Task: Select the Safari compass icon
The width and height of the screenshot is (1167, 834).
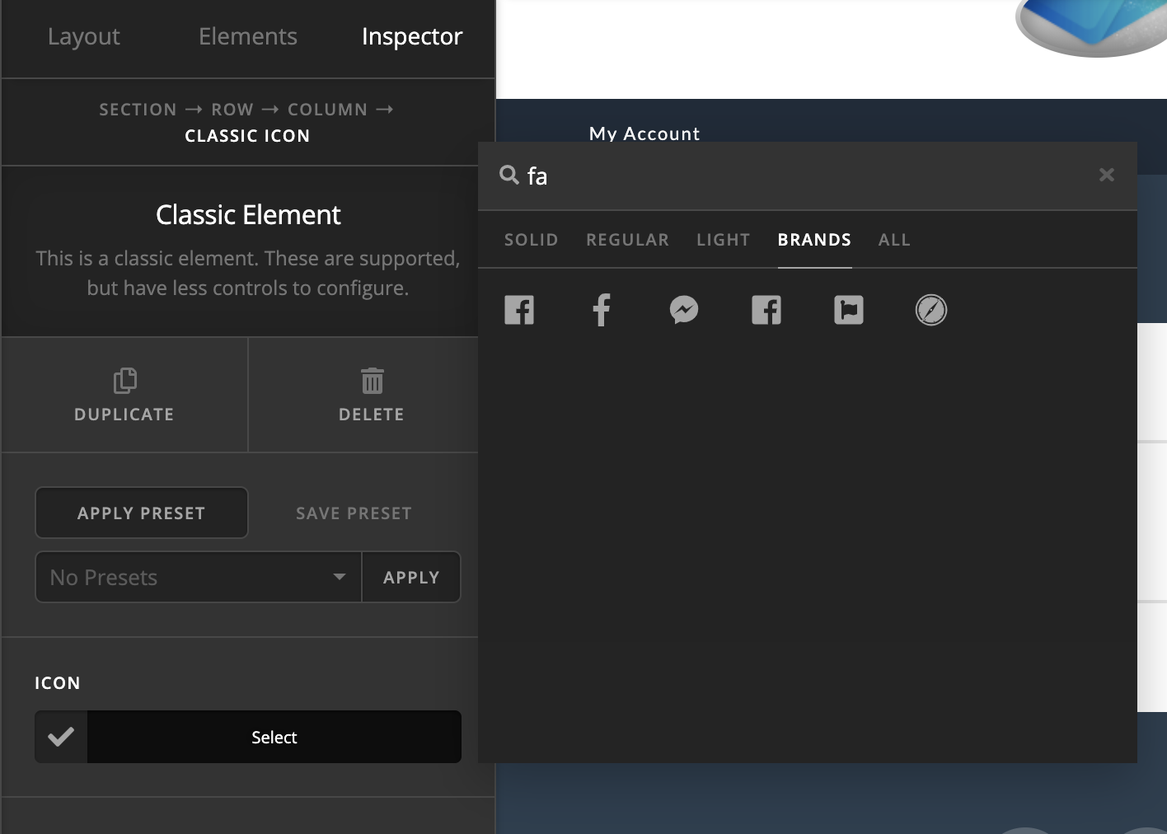Action: [931, 310]
